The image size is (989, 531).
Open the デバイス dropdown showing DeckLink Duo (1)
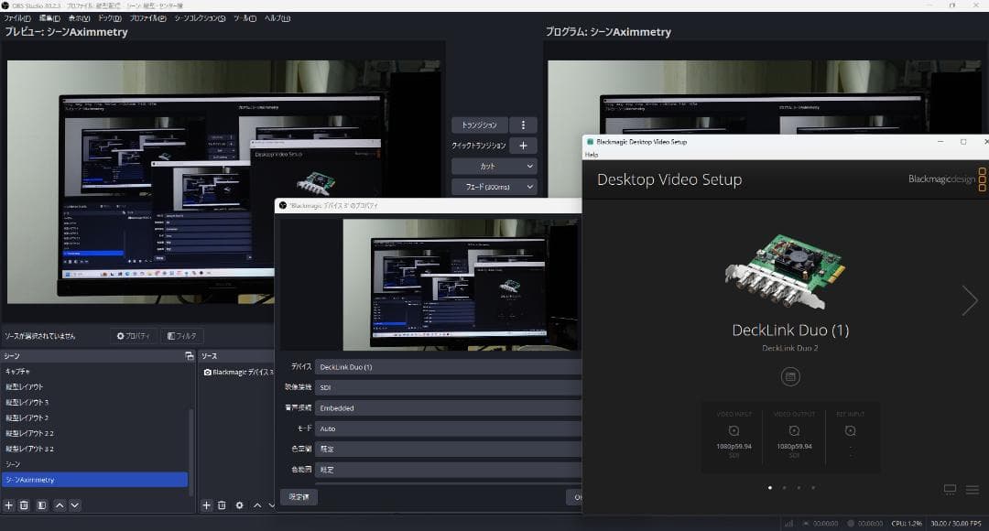(448, 367)
